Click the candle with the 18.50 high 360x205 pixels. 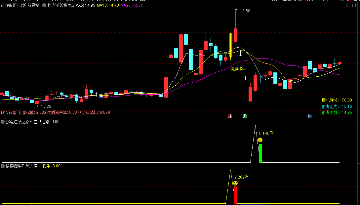(x=235, y=35)
